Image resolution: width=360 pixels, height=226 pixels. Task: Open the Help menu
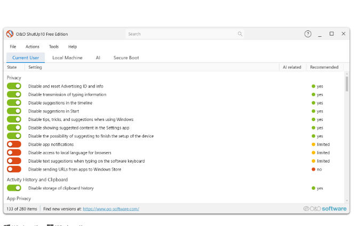click(x=73, y=46)
